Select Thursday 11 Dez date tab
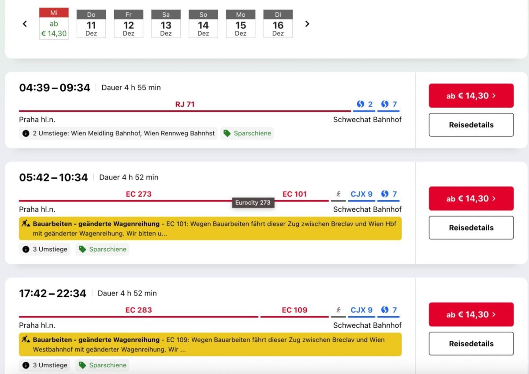The image size is (529, 374). pyautogui.click(x=91, y=24)
